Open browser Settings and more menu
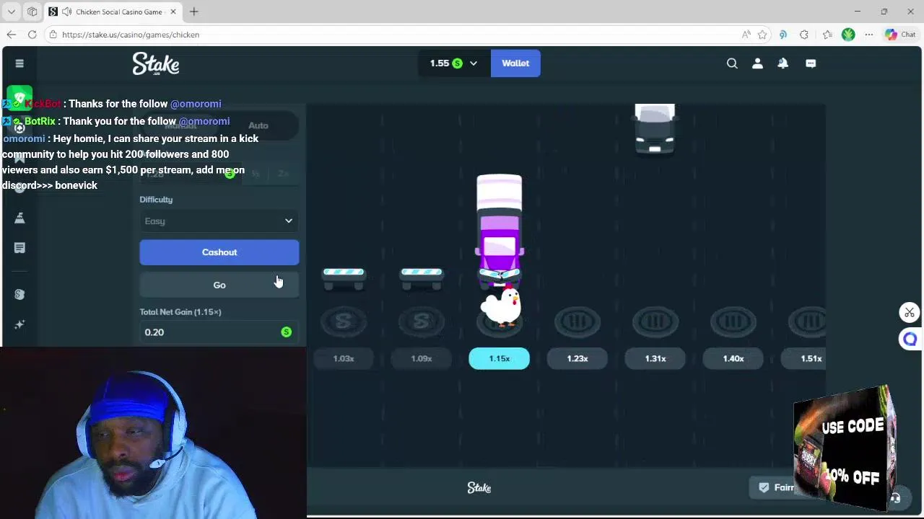Screen dimensions: 924x519 [869, 35]
